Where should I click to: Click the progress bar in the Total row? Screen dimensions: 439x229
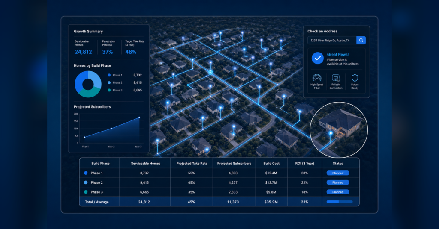pyautogui.click(x=340, y=202)
